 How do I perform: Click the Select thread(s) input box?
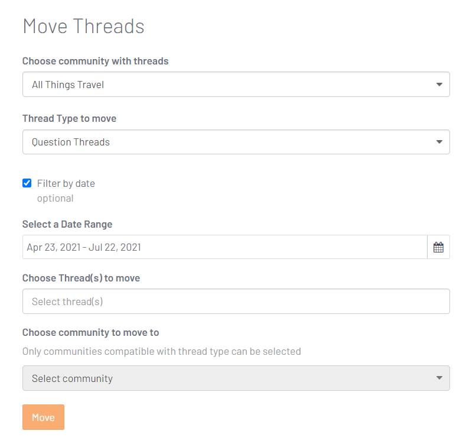(x=236, y=301)
